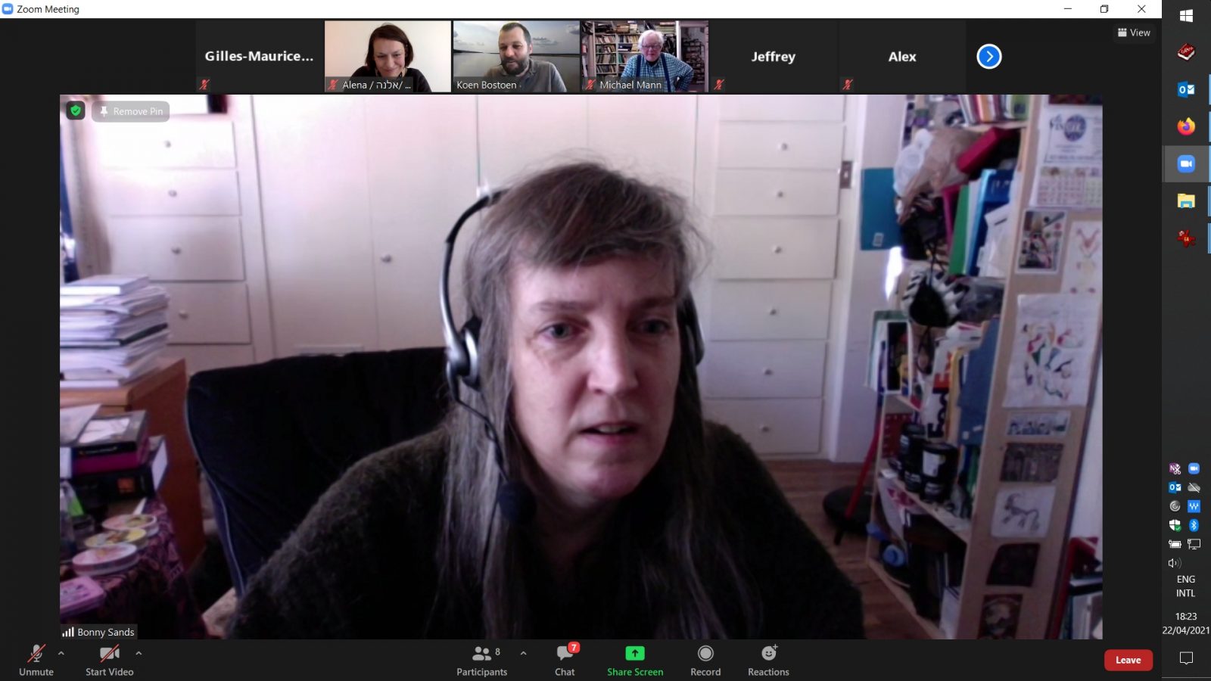Click the green encryption shield icon

(x=76, y=111)
